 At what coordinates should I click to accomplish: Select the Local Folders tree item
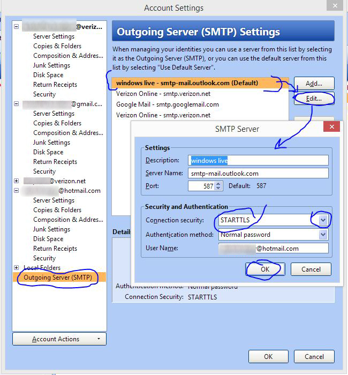tap(42, 268)
